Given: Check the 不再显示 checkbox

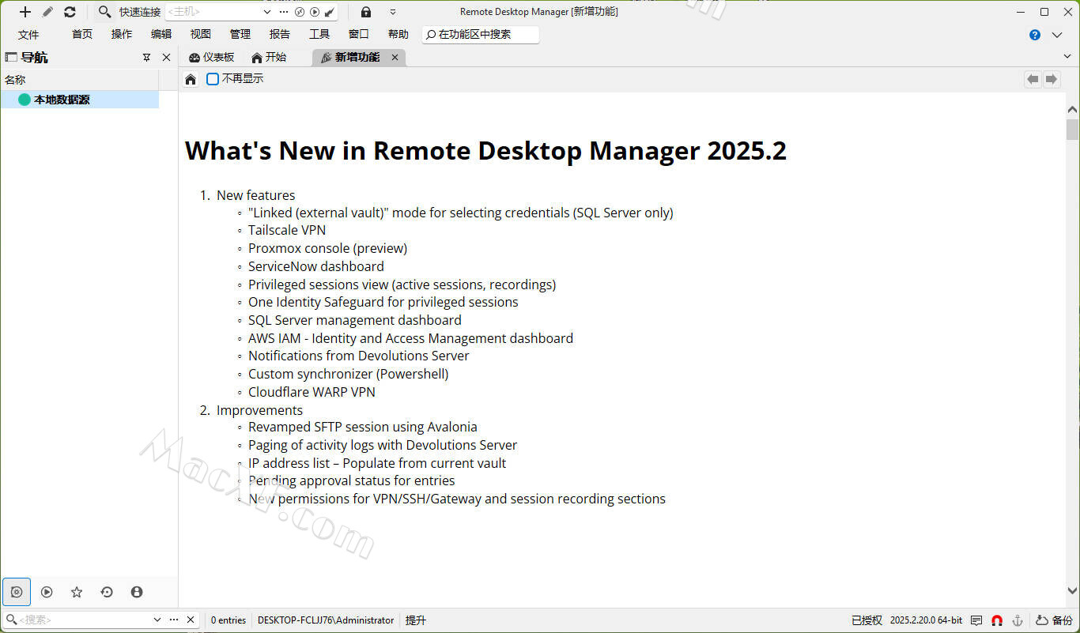Looking at the screenshot, I should [213, 79].
